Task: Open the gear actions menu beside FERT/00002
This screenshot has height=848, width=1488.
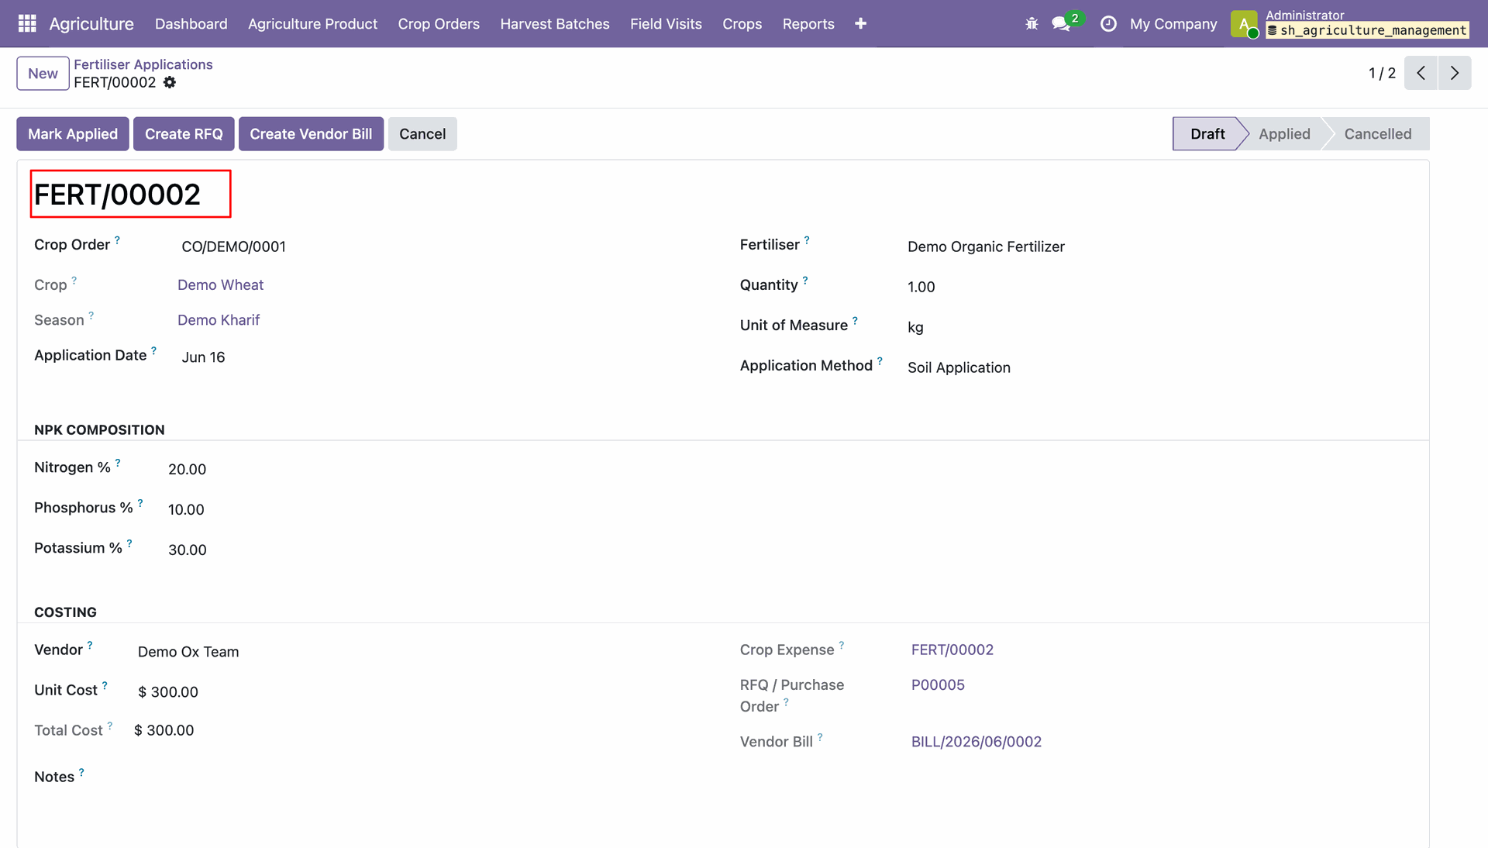Action: 170,82
